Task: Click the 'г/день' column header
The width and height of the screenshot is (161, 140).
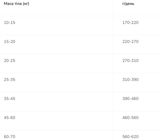Action: pyautogui.click(x=128, y=4)
